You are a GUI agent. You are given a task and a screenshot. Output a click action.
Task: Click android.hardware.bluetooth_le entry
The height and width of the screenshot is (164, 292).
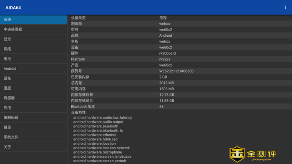[98, 131]
